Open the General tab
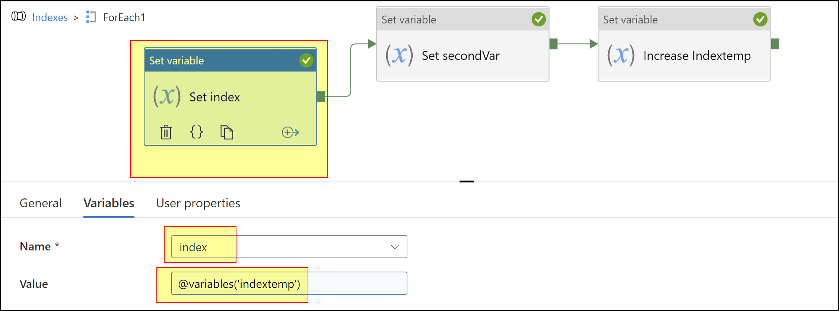This screenshot has width=839, height=311. click(41, 203)
